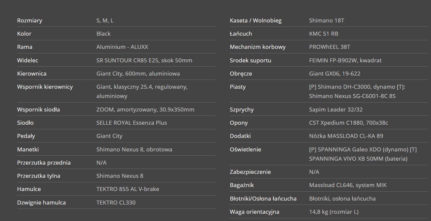Select the Aluminium - ALUXX frame text

tap(122, 47)
